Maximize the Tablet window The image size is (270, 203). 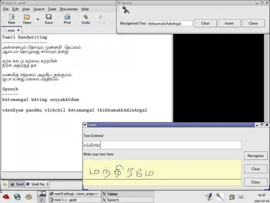(262, 125)
